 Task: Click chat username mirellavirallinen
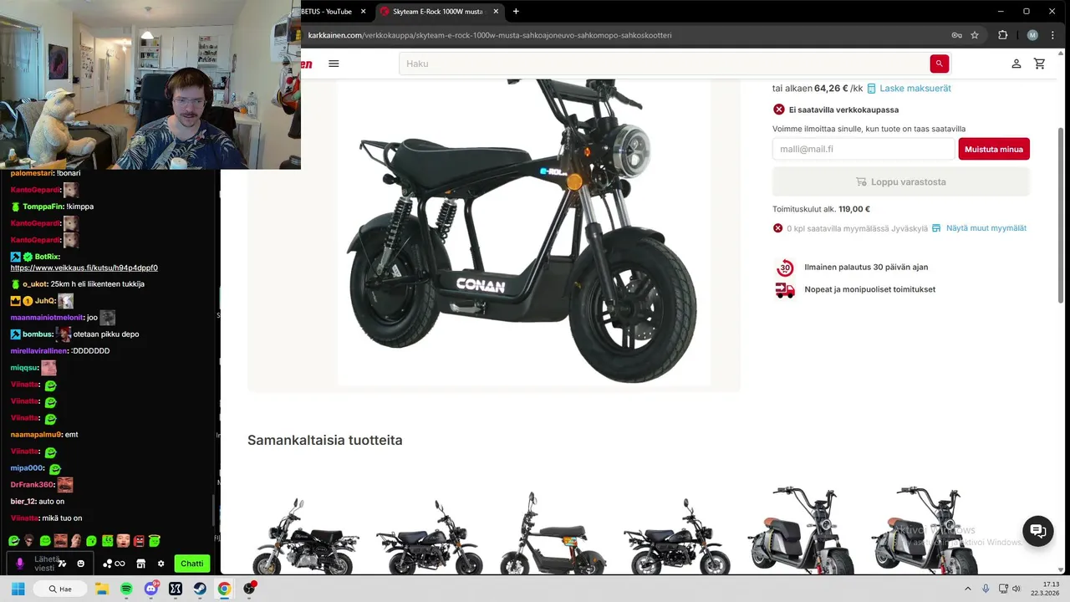pyautogui.click(x=38, y=351)
